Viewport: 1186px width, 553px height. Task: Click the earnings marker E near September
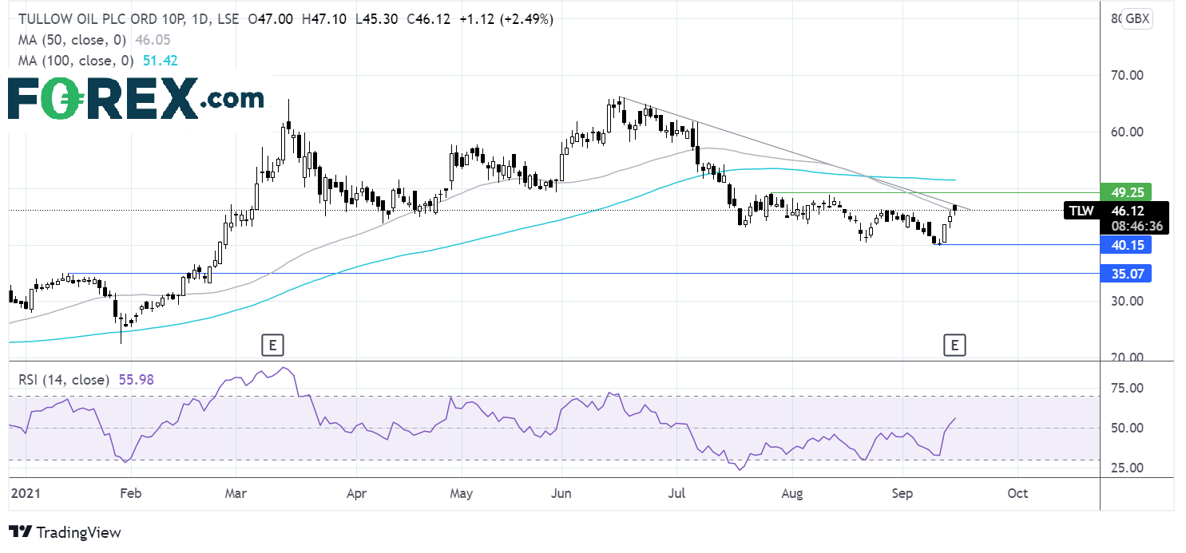pos(954,345)
